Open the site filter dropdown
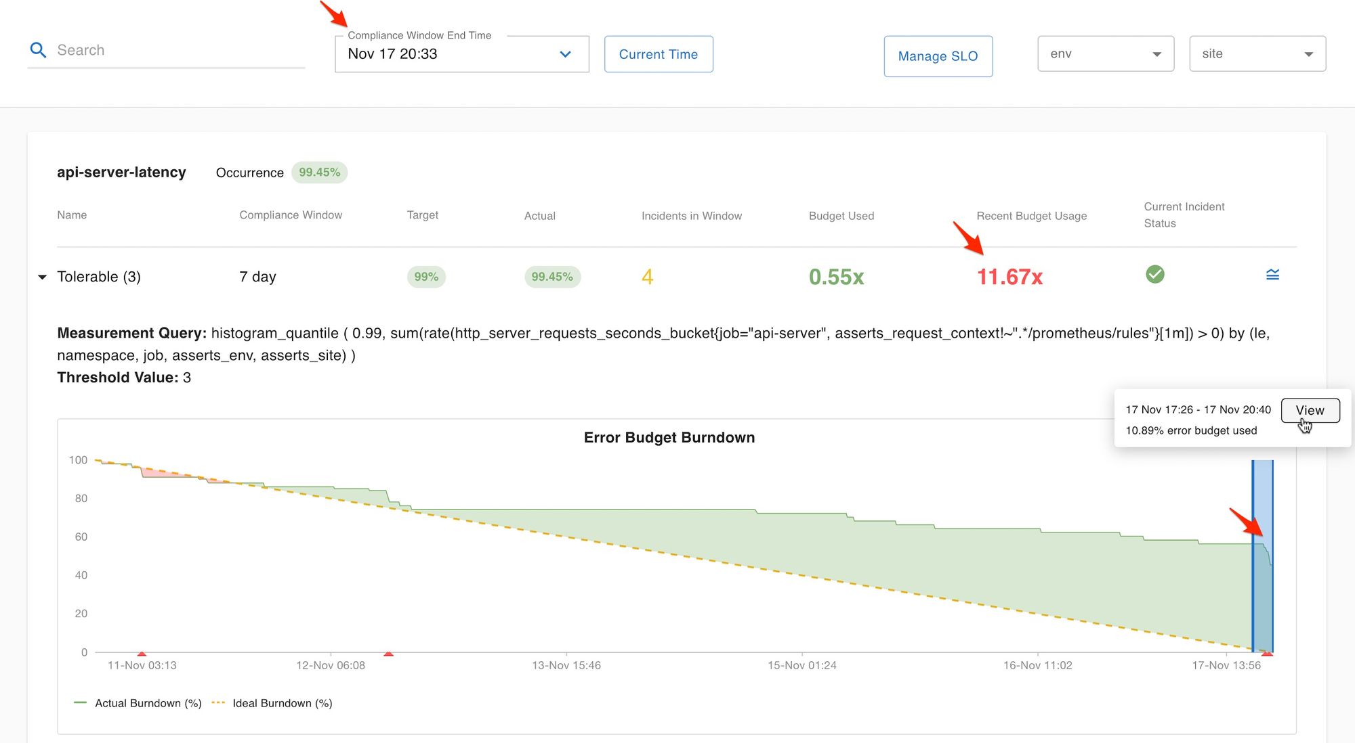The height and width of the screenshot is (743, 1355). (1257, 54)
